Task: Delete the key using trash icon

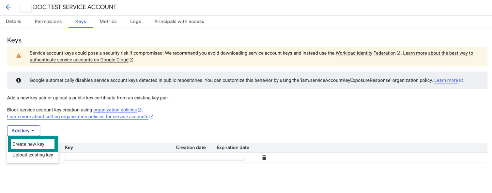Action: coord(264,158)
